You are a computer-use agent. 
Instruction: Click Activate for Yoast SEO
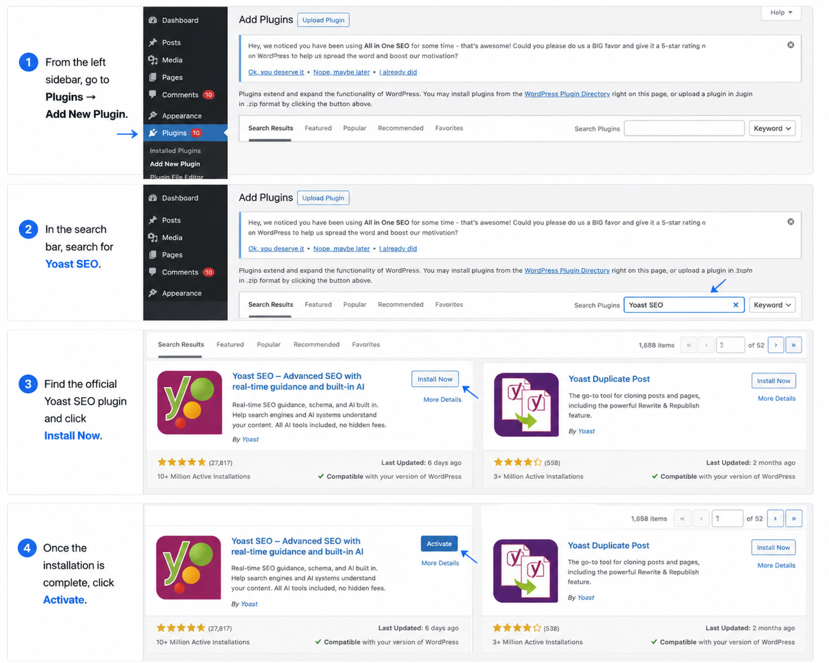[439, 544]
